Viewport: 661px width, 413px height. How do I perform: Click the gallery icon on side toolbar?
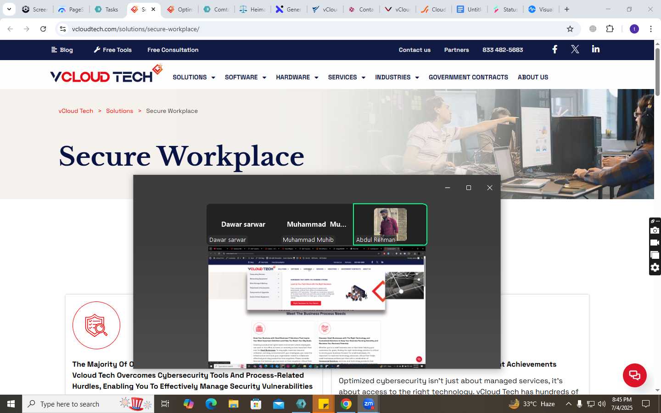(655, 255)
